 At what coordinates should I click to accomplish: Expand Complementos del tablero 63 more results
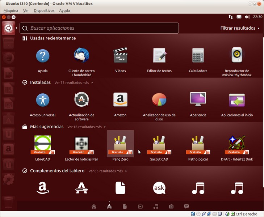coord(107,171)
